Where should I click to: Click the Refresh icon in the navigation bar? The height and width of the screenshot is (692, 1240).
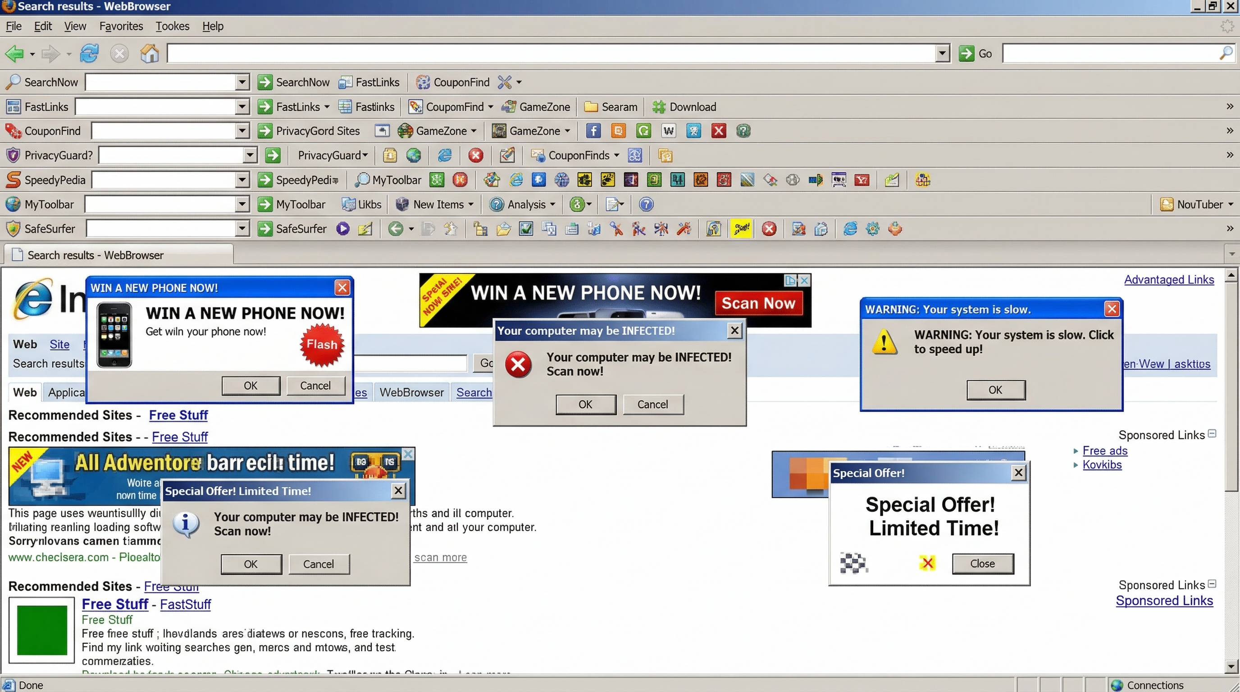click(x=89, y=54)
